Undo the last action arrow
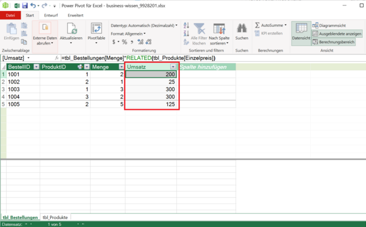The image size is (366, 227). pyautogui.click(x=33, y=5)
